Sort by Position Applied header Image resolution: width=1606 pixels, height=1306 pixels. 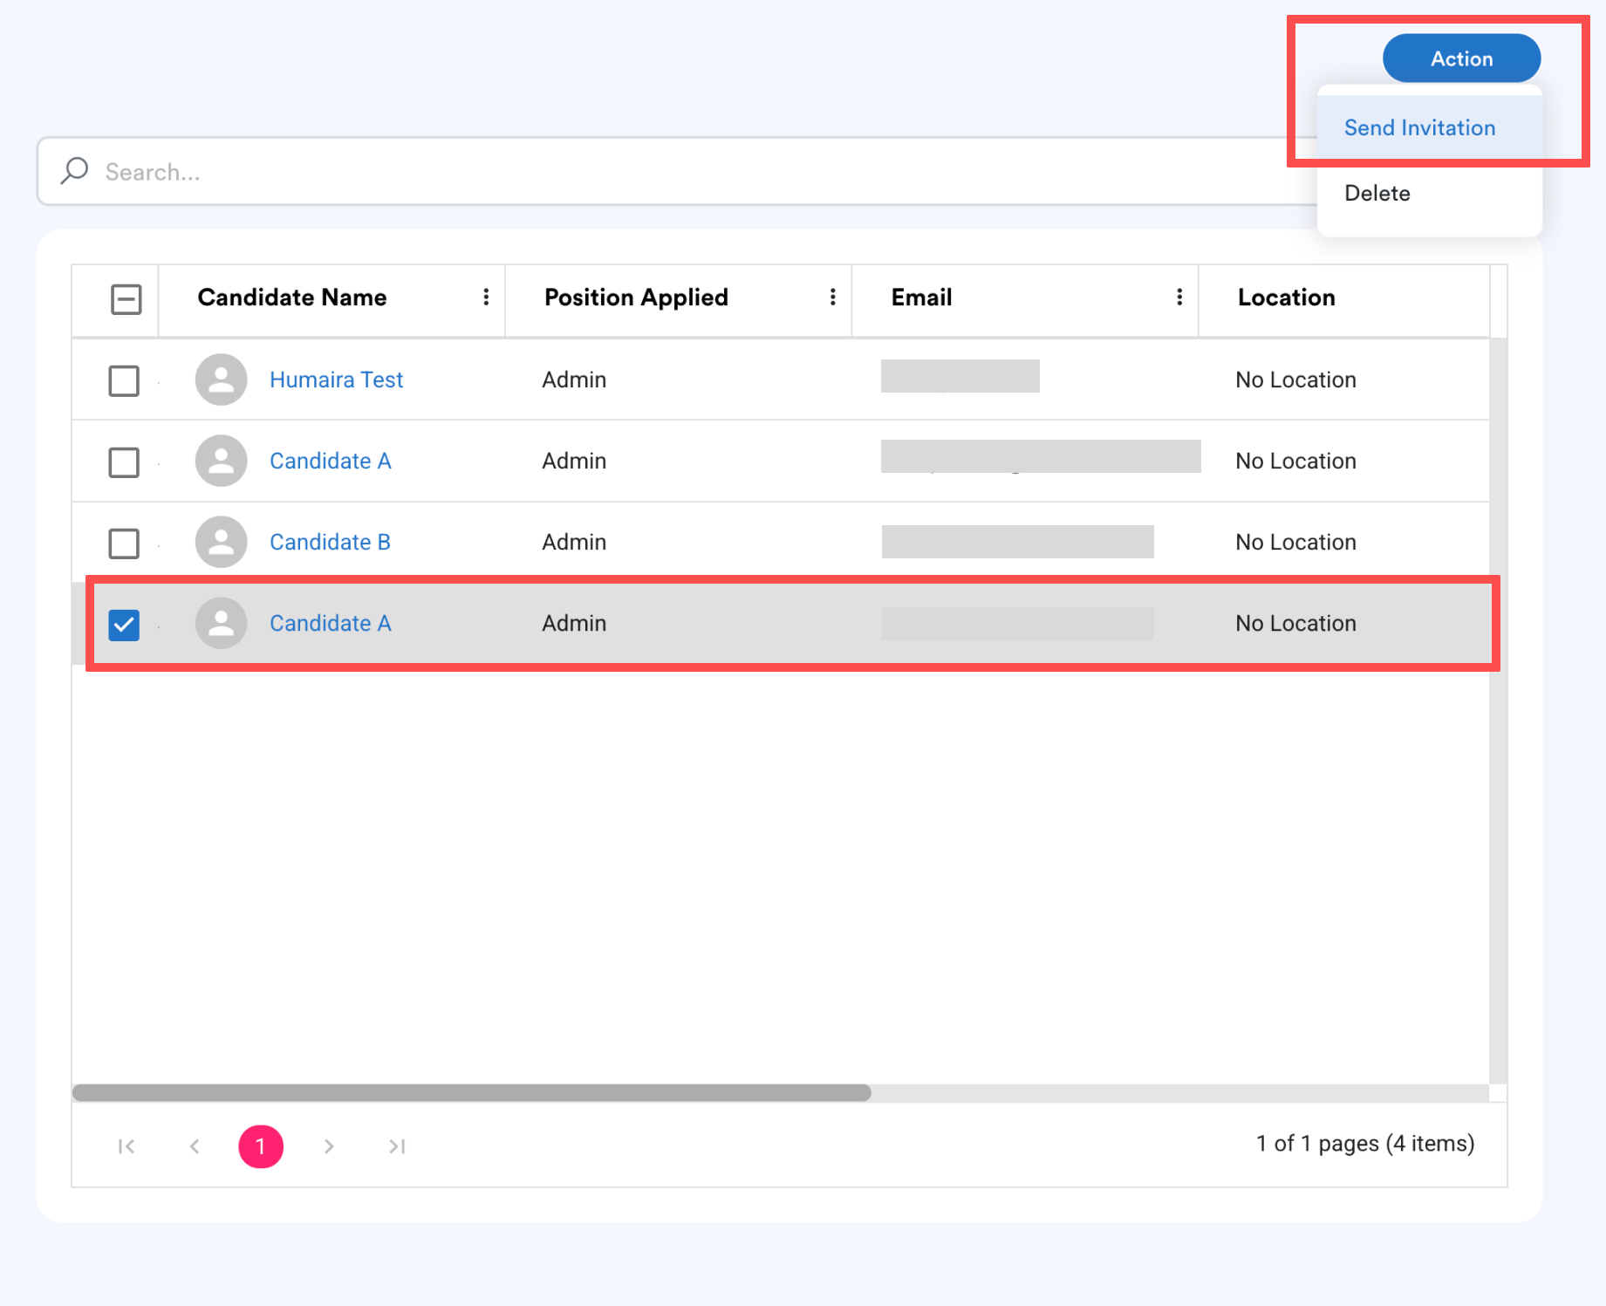[x=636, y=297]
